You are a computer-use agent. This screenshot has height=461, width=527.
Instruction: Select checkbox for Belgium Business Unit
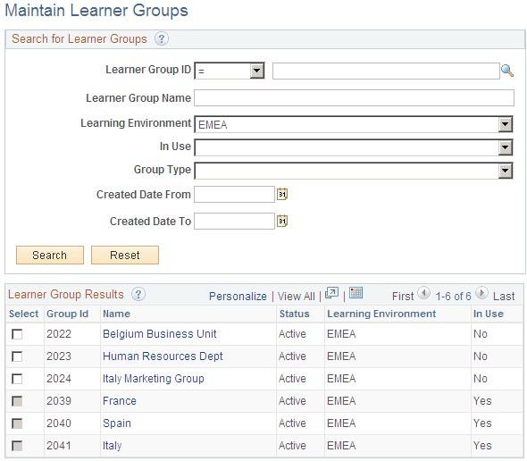pyautogui.click(x=17, y=334)
